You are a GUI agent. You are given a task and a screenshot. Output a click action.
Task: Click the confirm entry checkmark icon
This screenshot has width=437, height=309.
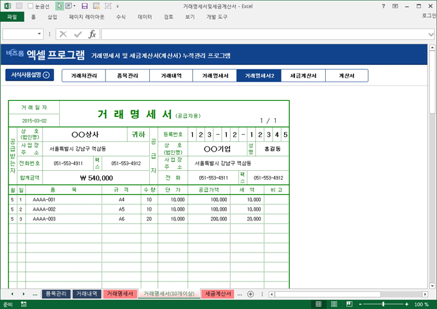pos(78,34)
